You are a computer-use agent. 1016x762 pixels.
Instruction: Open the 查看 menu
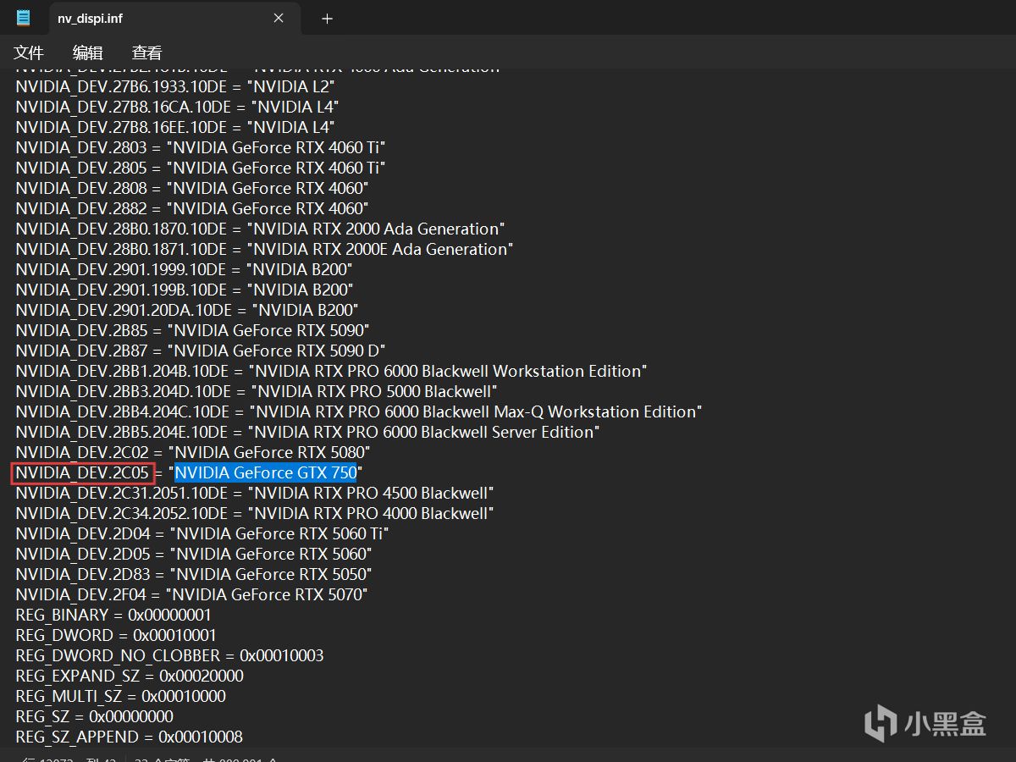click(x=146, y=52)
